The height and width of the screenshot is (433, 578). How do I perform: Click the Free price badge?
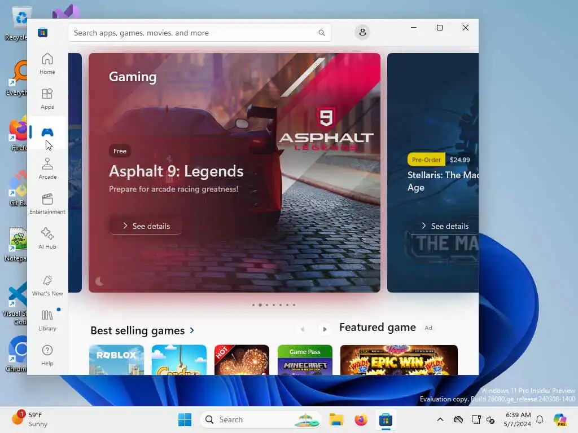tap(120, 151)
